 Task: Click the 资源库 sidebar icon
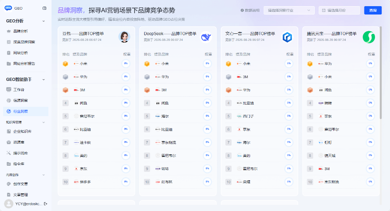pos(9,142)
